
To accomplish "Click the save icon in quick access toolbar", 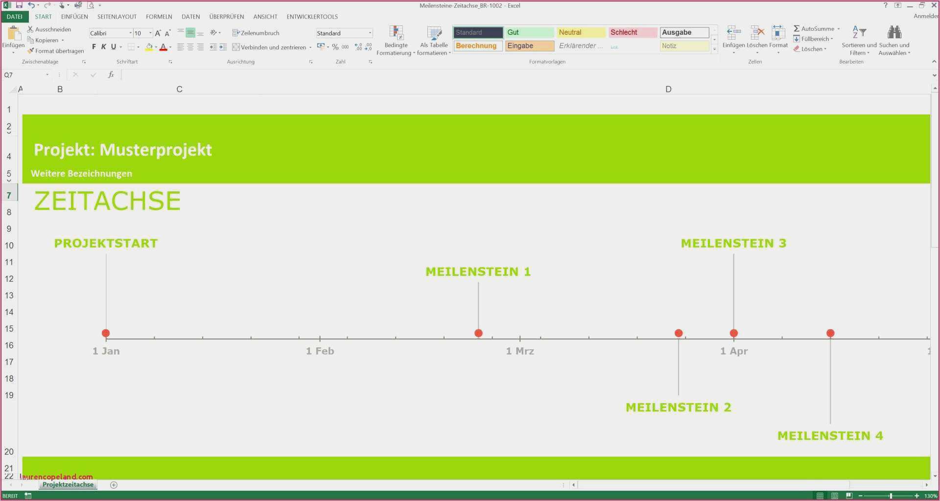I will coord(19,5).
